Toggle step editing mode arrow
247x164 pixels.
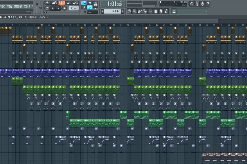tap(90, 3)
